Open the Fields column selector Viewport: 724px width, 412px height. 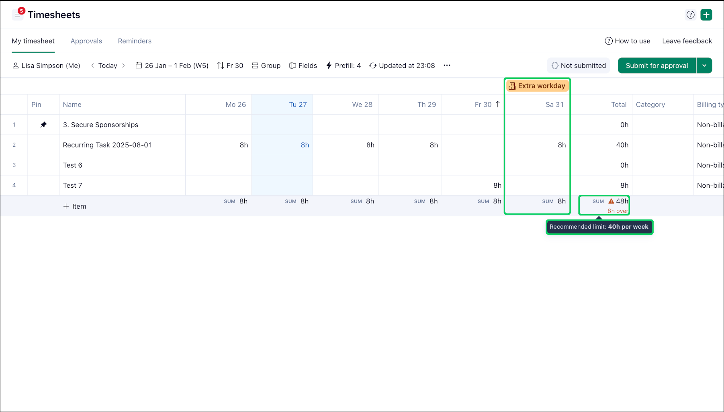(303, 66)
